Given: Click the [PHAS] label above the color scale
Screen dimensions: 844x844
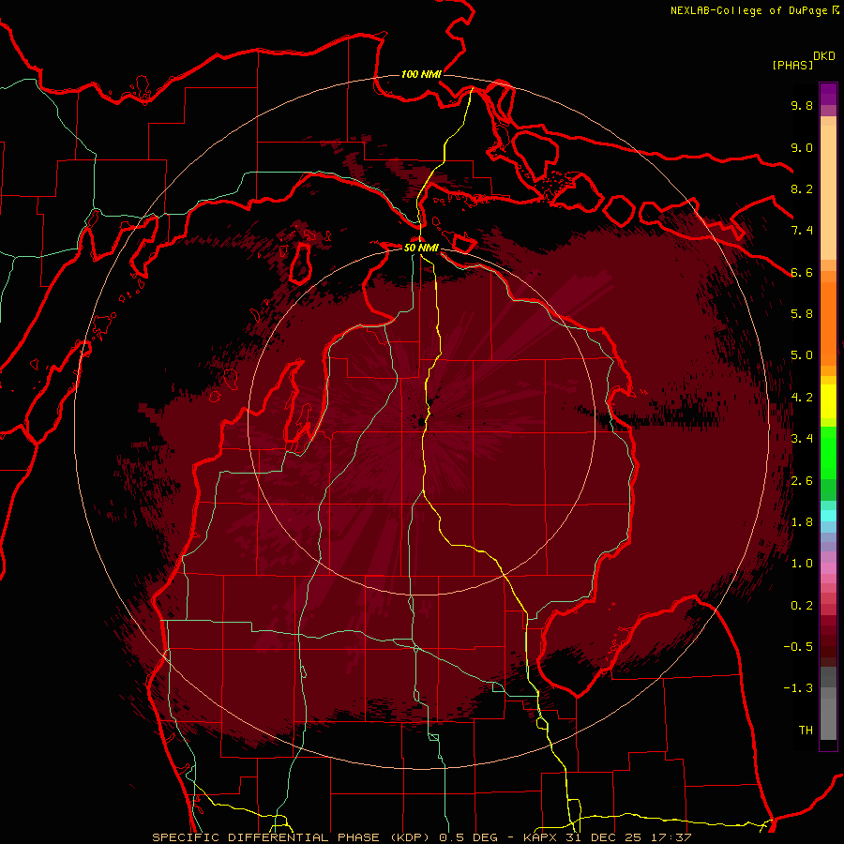Looking at the screenshot, I should point(792,66).
